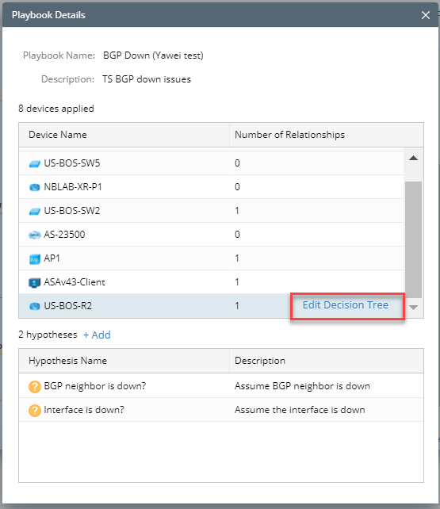This screenshot has width=440, height=509.
Task: Select the Hypothesis Name column header
Action: (124, 361)
